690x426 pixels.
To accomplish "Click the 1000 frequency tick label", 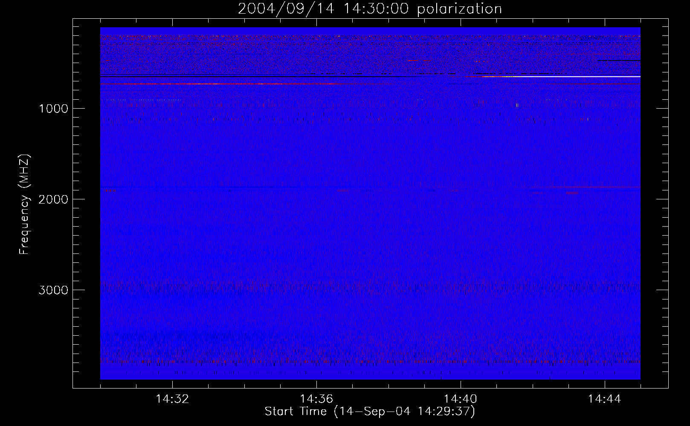I will [x=53, y=109].
